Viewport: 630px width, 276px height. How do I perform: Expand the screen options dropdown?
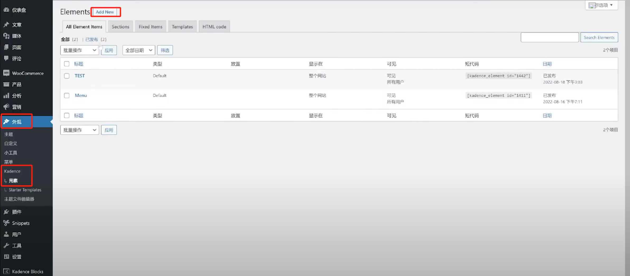(x=601, y=5)
